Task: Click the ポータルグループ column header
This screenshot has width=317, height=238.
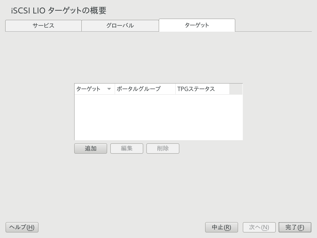Action: pos(145,89)
